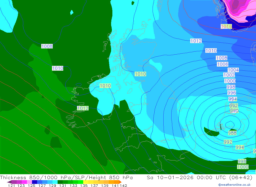Click the green-highlighted 1000 isobar label

(x=243, y=167)
